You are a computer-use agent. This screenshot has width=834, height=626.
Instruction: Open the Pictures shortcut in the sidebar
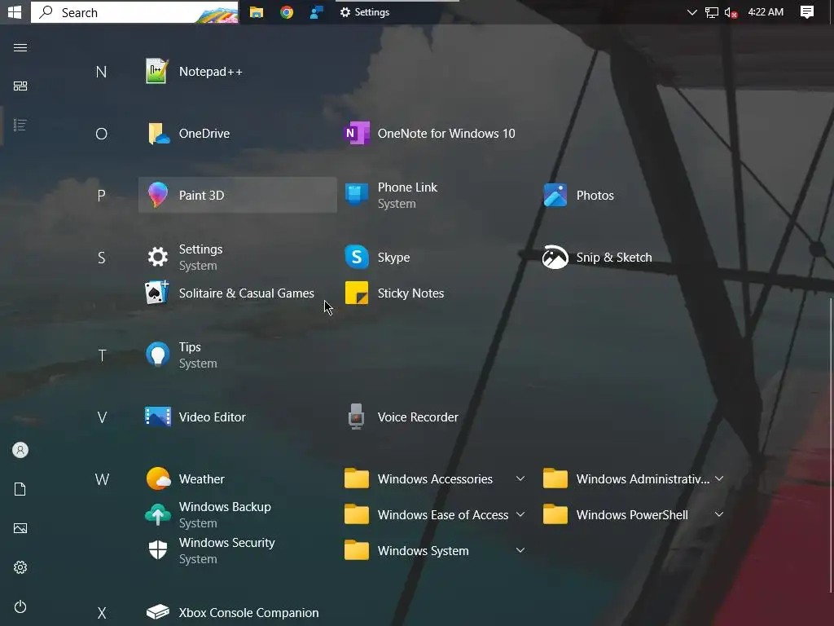(20, 528)
